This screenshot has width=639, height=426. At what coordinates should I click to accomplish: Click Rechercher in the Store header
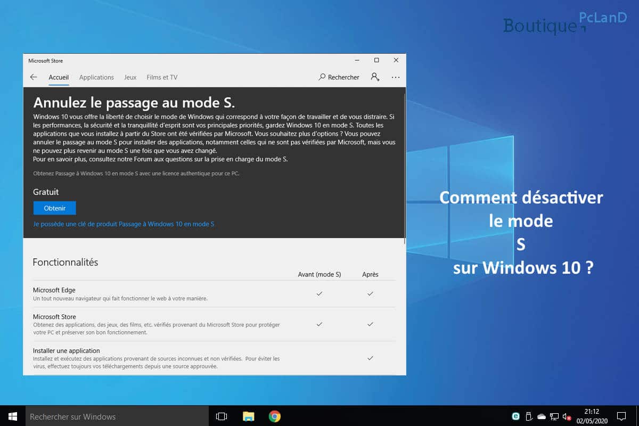[339, 77]
